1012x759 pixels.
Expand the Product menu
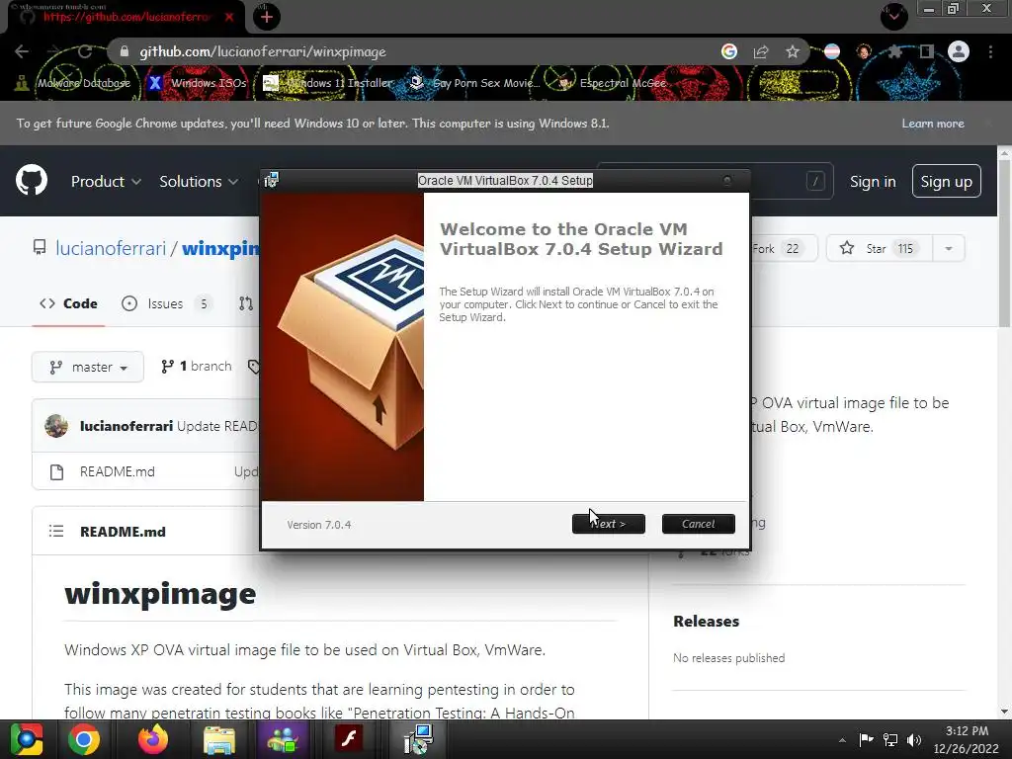point(106,182)
